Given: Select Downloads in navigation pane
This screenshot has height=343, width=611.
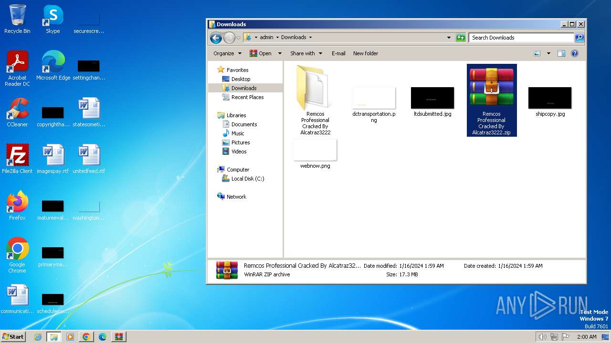Looking at the screenshot, I should 244,88.
